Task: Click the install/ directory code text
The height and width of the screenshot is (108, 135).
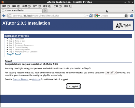Action: pyautogui.click(x=111, y=73)
